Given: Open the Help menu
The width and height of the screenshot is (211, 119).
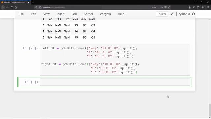Looking at the screenshot, I should click(x=121, y=14).
